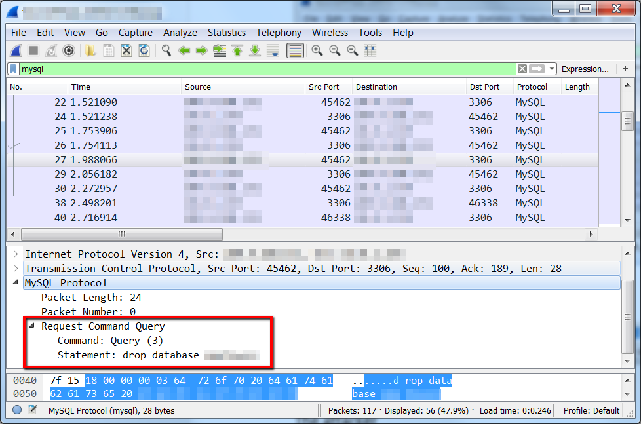Viewport: 641px width, 424px height.
Task: Open the Wireless menu
Action: tap(330, 33)
